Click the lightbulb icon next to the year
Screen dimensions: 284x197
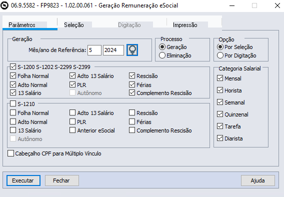point(132,50)
